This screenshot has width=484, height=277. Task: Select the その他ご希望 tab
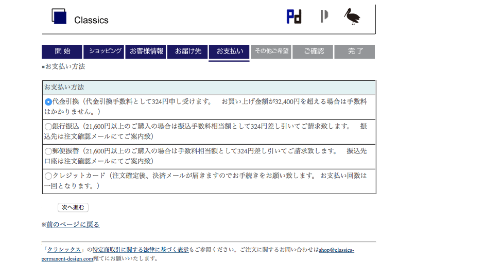[271, 51]
